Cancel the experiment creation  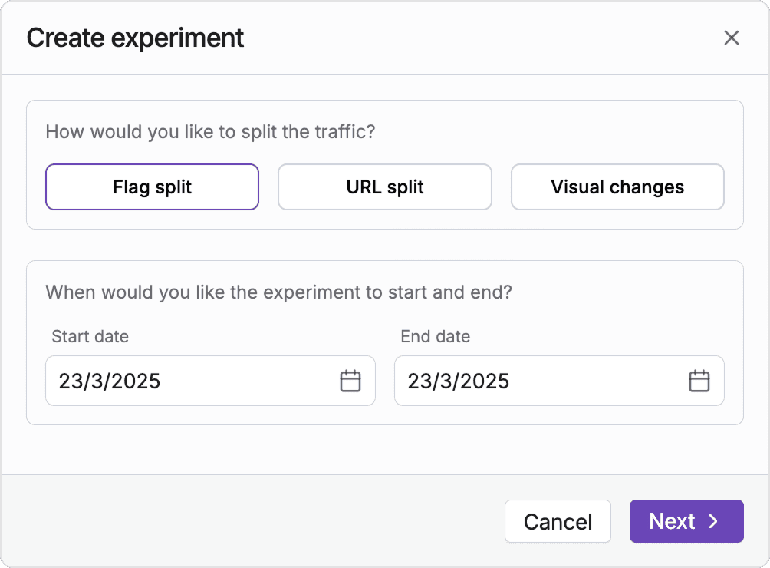click(x=558, y=521)
